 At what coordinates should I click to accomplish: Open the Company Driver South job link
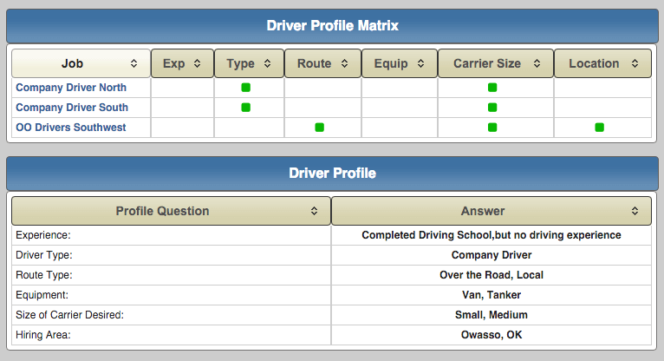coord(72,108)
